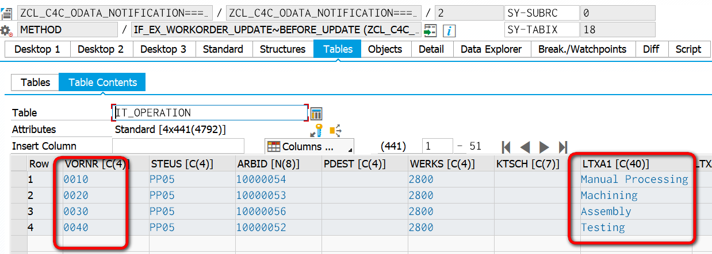Viewport: 712px width, 254px height.
Task: Click the navigate-to-source icon with green arrow
Action: (x=430, y=30)
